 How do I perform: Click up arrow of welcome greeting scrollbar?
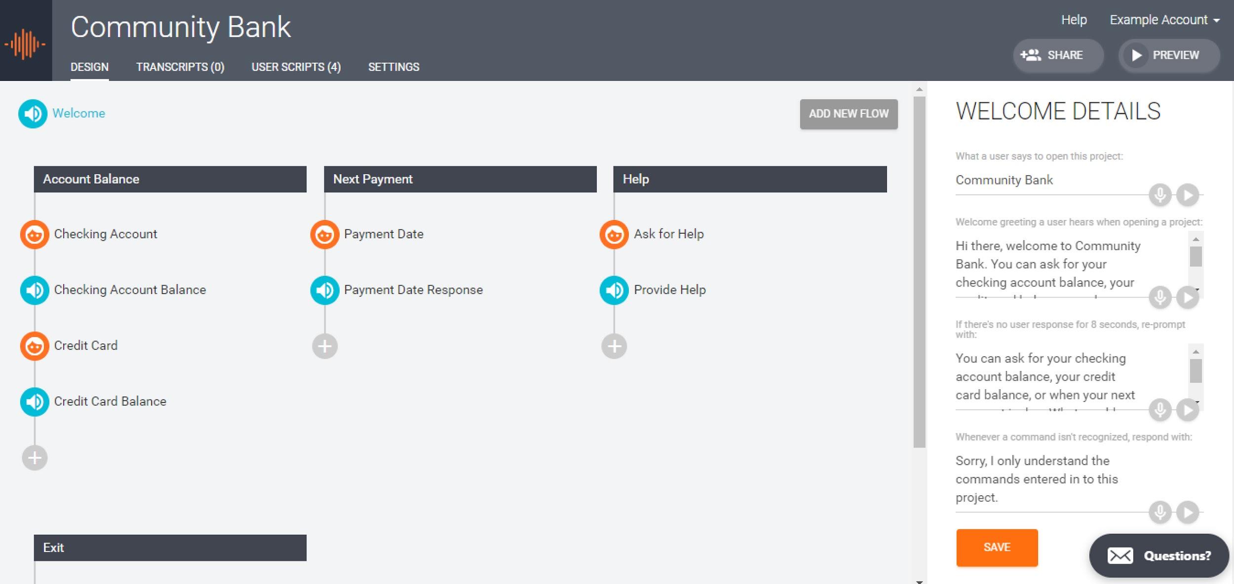(x=1195, y=239)
